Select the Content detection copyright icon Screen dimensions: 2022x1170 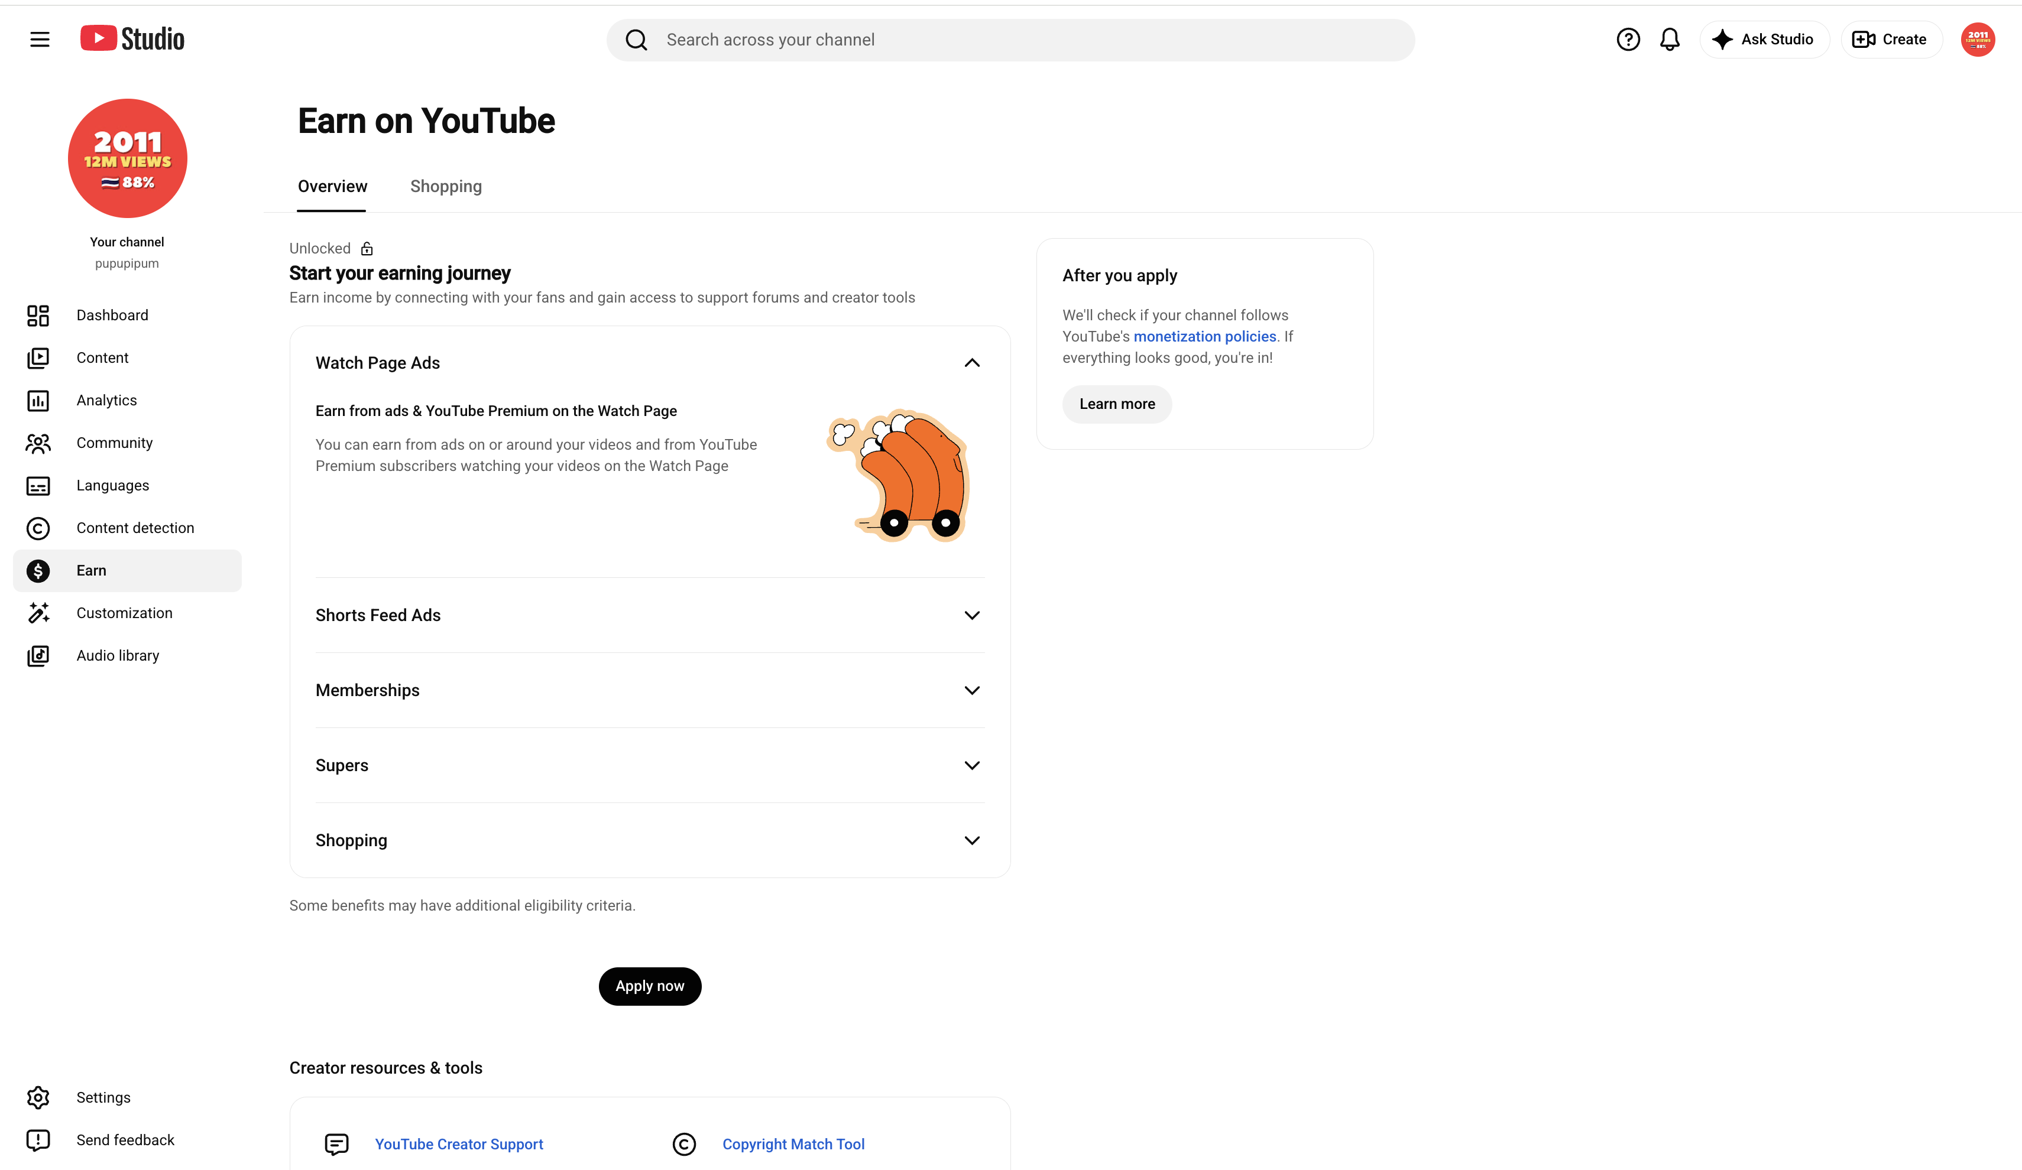point(38,528)
